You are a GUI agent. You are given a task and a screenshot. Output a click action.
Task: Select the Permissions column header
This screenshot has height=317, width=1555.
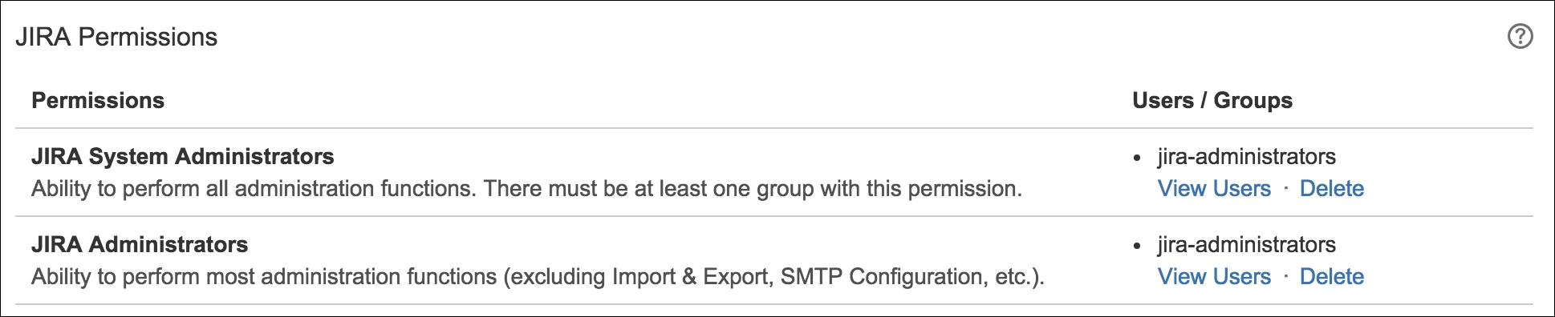(x=98, y=101)
